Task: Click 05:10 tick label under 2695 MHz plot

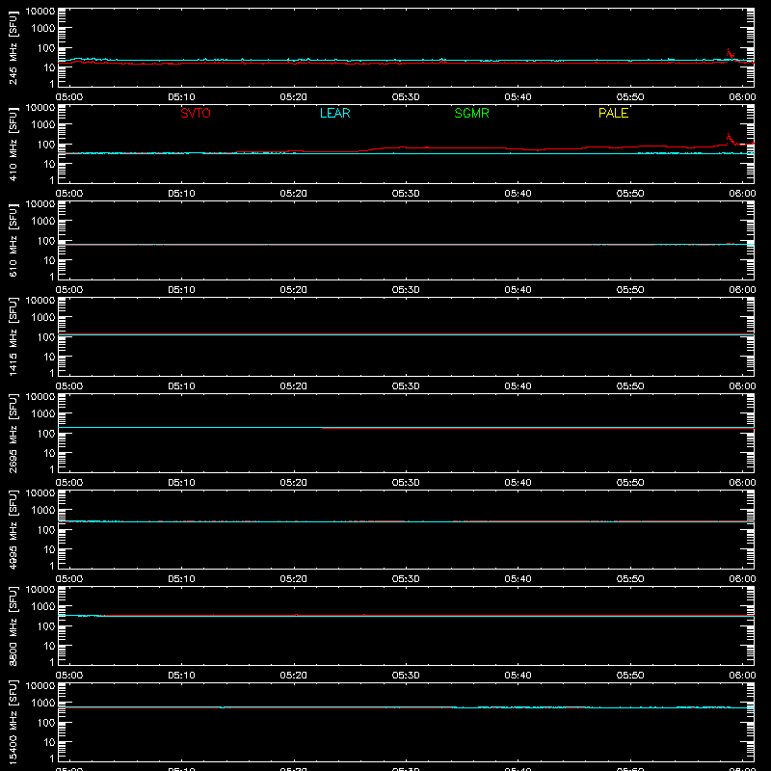Action: tap(181, 483)
